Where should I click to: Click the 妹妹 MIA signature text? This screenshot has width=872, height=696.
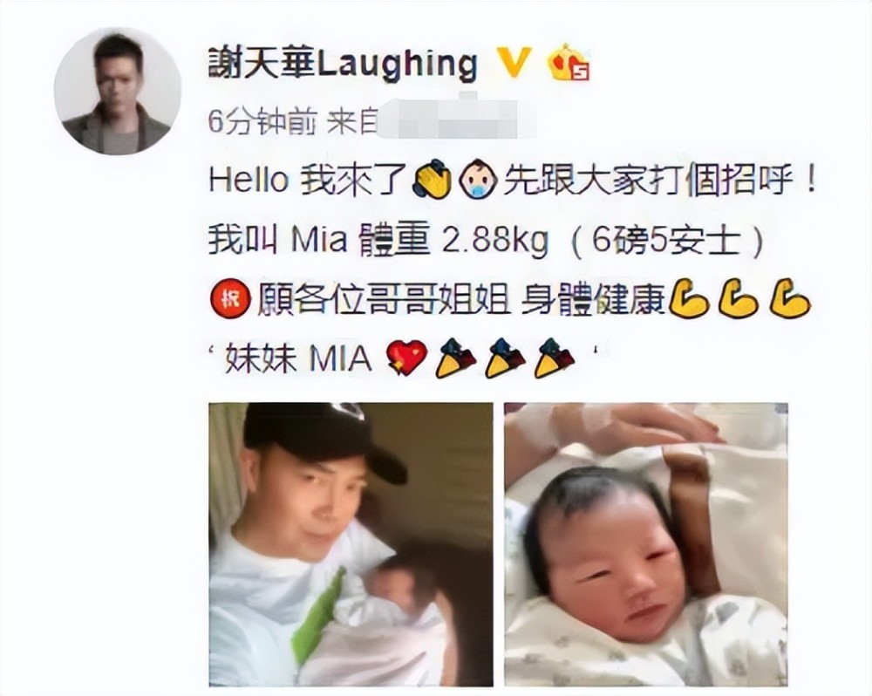pos(298,359)
